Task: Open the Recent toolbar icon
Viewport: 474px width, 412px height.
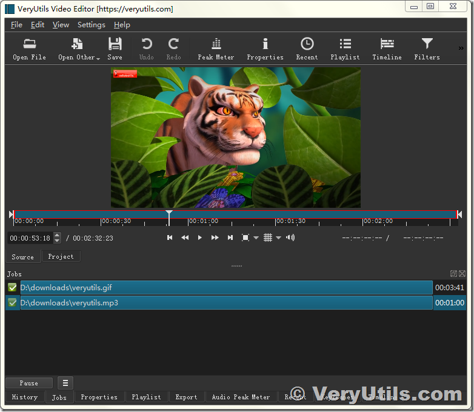Action: click(x=307, y=49)
